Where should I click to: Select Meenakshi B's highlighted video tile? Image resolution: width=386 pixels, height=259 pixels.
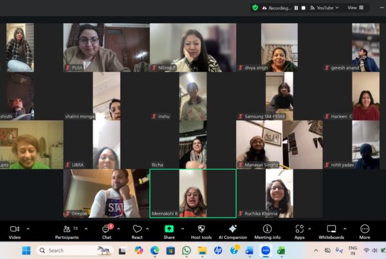(x=192, y=193)
